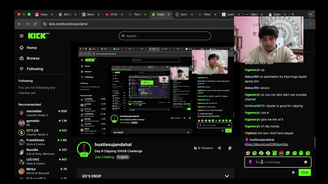328x184 pixels.
Task: Open recommended channel Rexzilla
Action: click(x=43, y=152)
